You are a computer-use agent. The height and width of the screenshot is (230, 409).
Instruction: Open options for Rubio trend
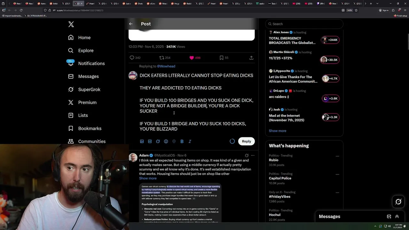(337, 156)
